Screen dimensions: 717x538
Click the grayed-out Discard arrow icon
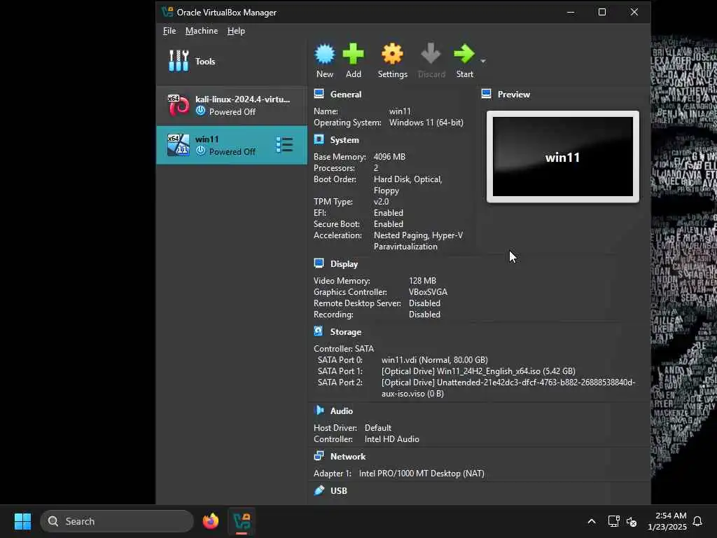click(431, 54)
